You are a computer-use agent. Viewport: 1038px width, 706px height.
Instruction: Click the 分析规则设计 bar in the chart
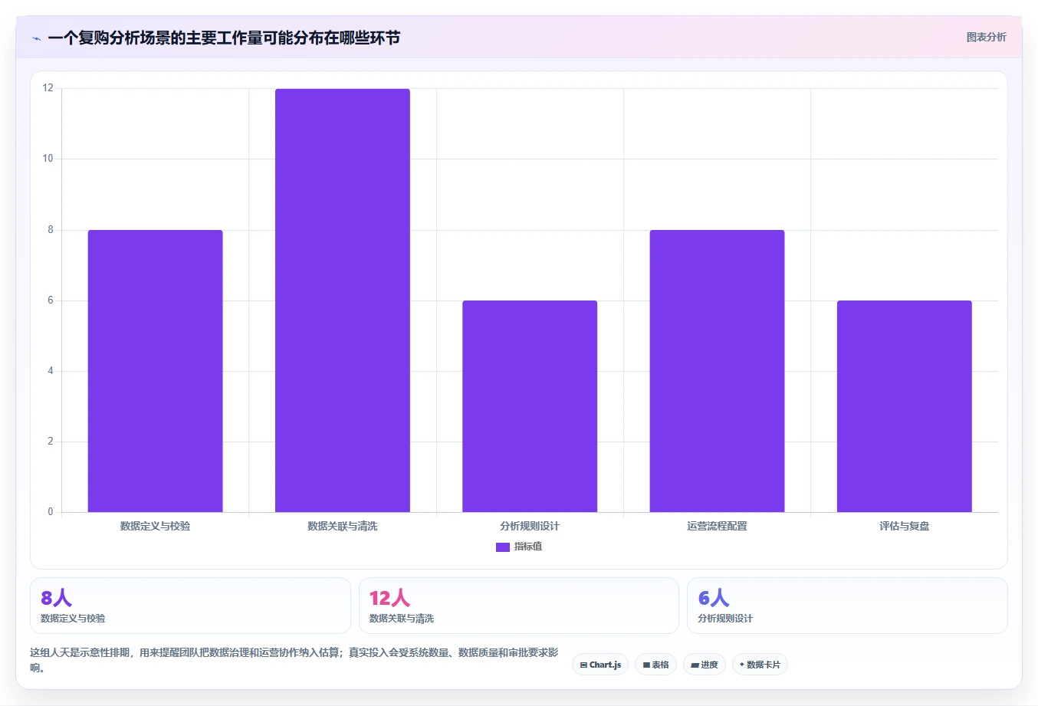pyautogui.click(x=530, y=406)
